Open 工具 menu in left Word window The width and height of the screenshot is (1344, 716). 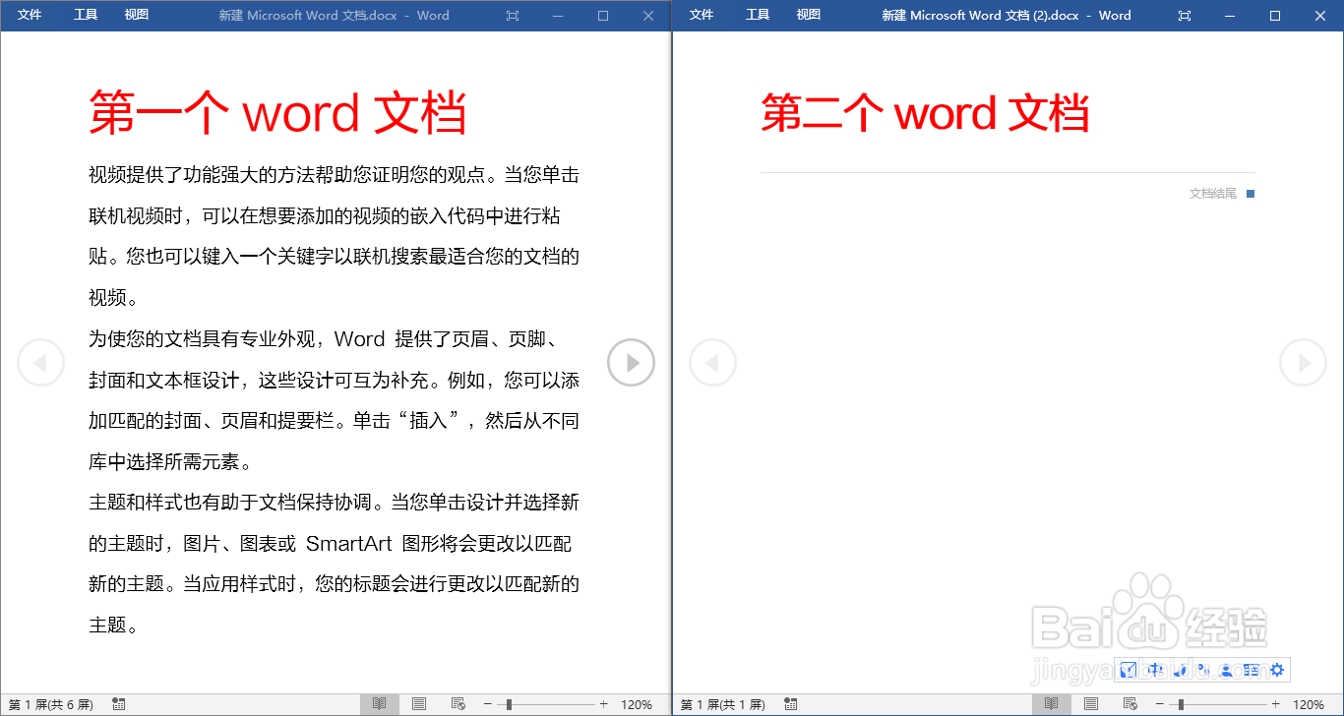pyautogui.click(x=86, y=15)
